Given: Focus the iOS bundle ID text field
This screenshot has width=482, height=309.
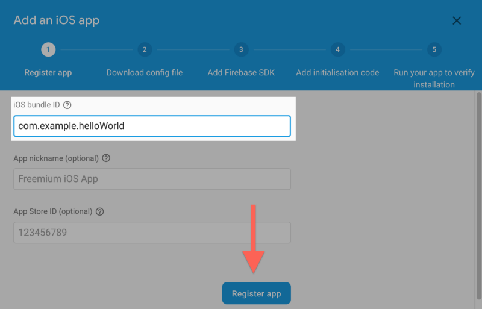Looking at the screenshot, I should (152, 126).
